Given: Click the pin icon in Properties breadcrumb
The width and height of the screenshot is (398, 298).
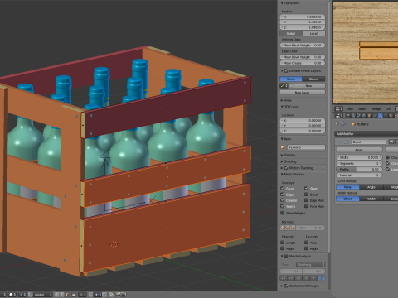Looking at the screenshot, I should [x=337, y=124].
